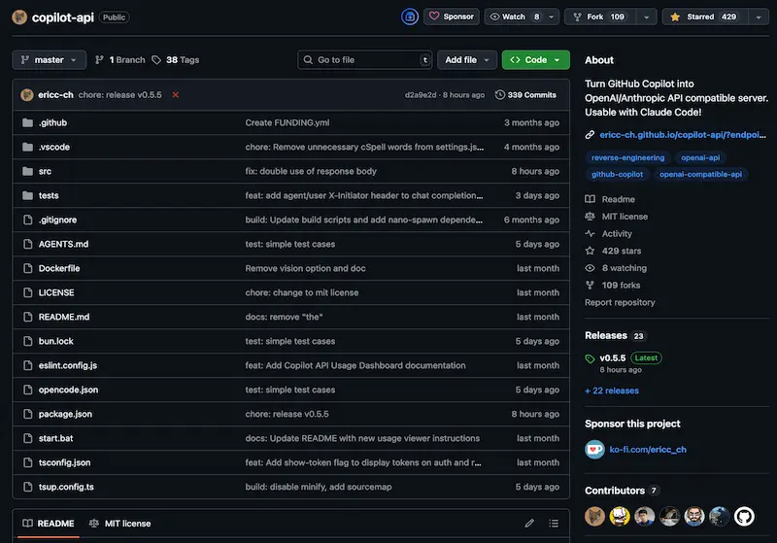This screenshot has width=777, height=543.
Task: Open the Add file dropdown
Action: [467, 60]
